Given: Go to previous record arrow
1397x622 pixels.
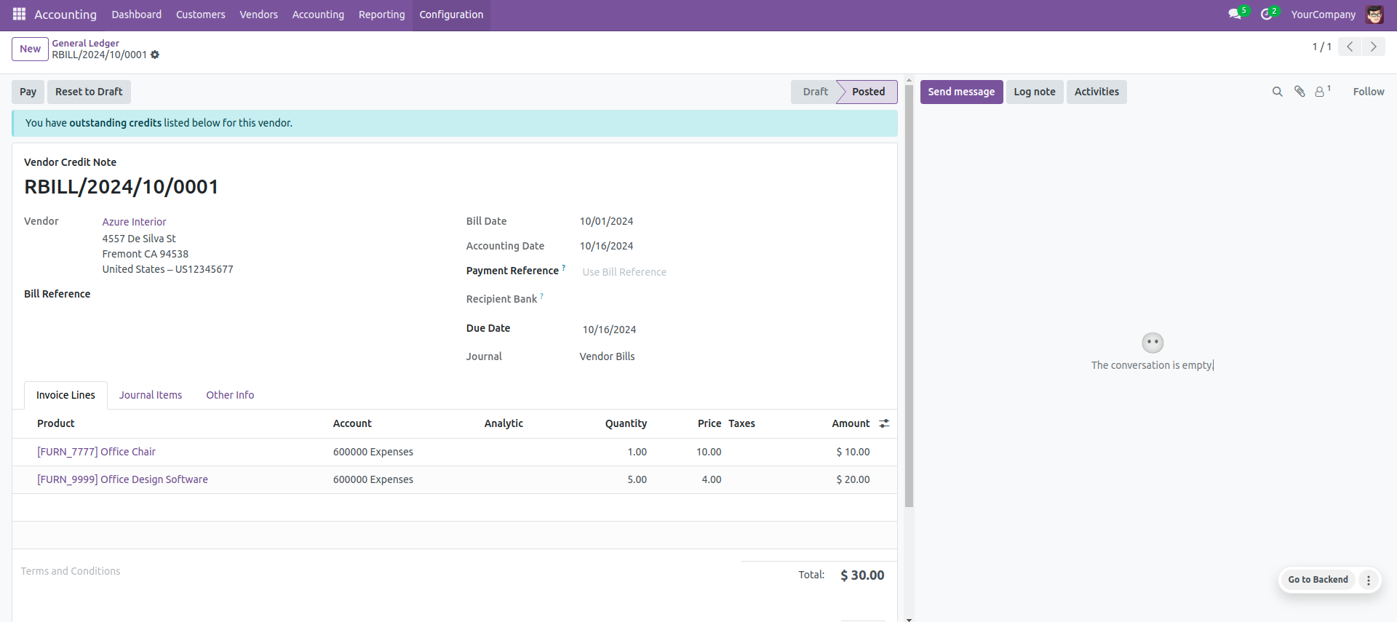Looking at the screenshot, I should click(x=1350, y=47).
